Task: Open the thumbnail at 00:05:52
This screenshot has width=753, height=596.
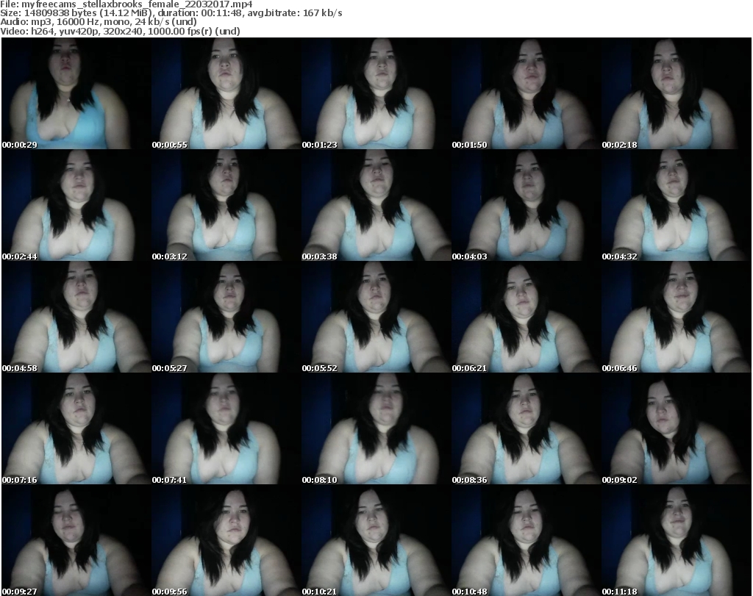Action: point(376,317)
